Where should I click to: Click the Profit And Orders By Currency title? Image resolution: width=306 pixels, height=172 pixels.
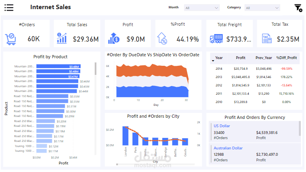coord(255,117)
